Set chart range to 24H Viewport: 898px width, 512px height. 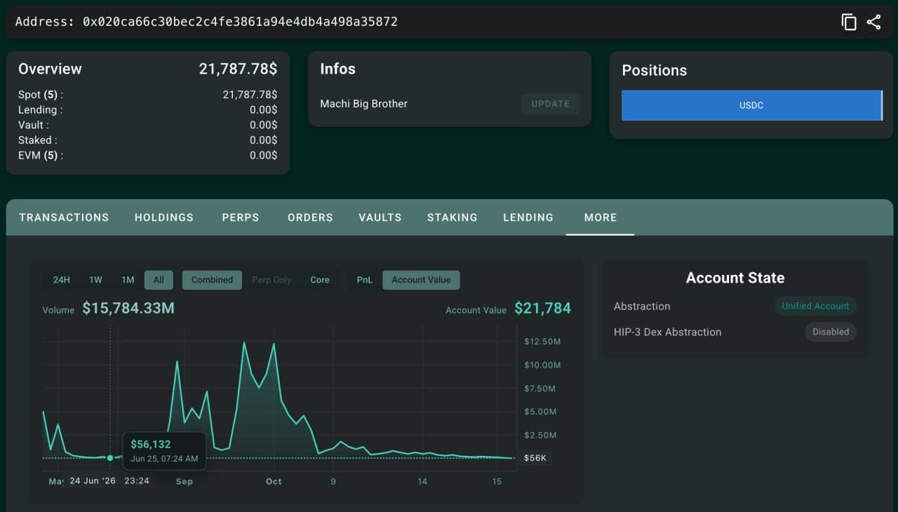pos(62,280)
